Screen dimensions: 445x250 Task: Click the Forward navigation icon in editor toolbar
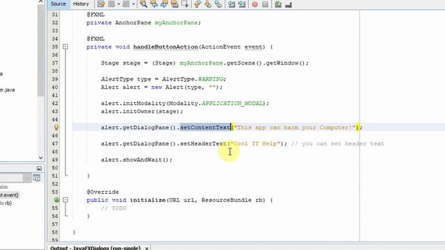[127, 4]
